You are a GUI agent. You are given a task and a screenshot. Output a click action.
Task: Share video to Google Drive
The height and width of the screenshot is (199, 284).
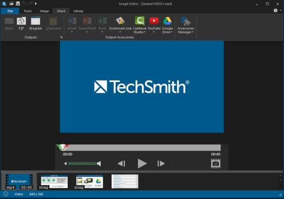pos(167,25)
